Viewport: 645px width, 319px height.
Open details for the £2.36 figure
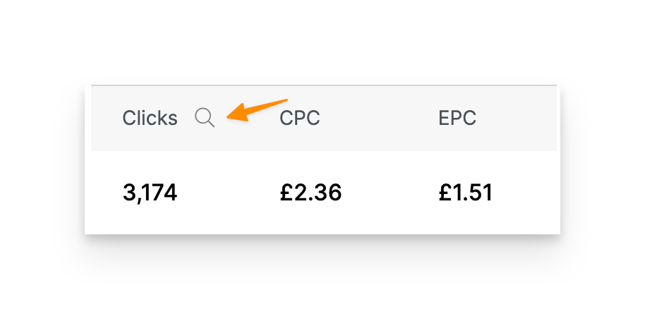pyautogui.click(x=311, y=192)
